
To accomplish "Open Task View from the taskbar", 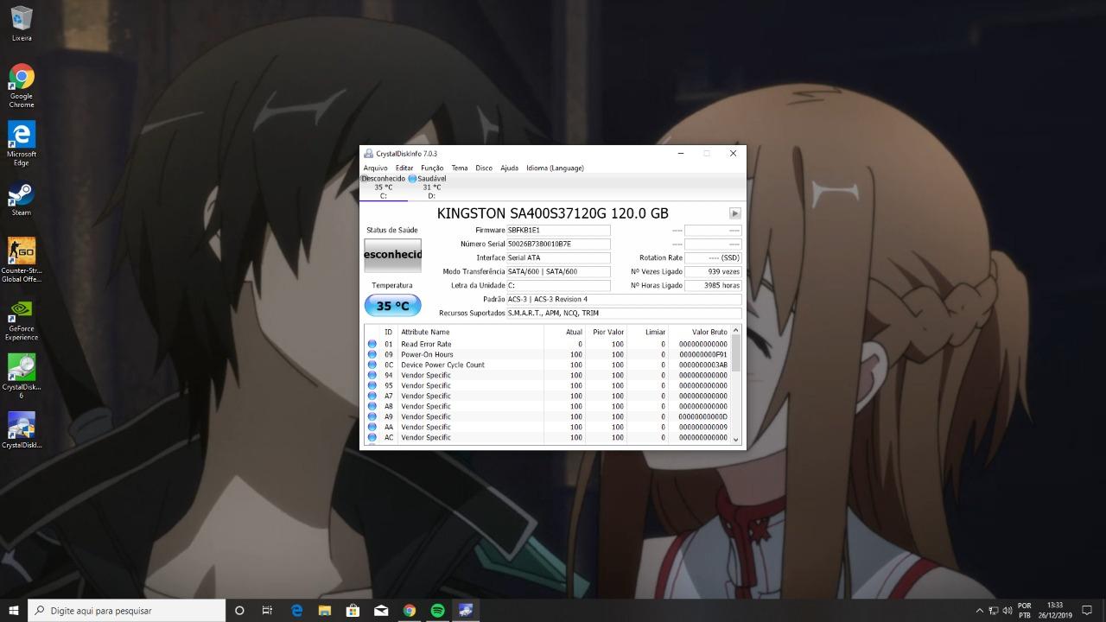I will click(x=267, y=610).
